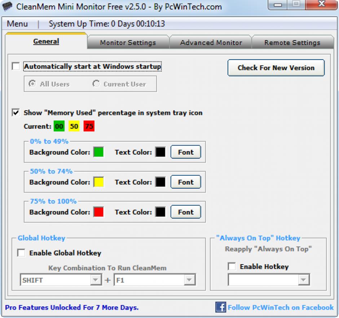Follow PcWinTech on Facebook link
Screen dimensions: 339x318
point(281,307)
